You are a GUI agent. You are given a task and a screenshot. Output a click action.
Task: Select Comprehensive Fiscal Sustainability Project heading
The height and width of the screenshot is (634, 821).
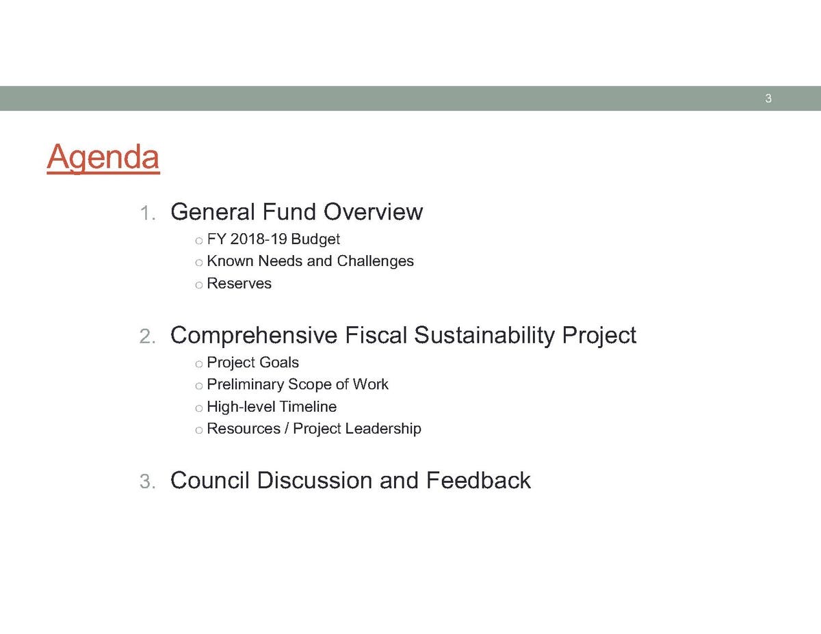[x=402, y=335]
